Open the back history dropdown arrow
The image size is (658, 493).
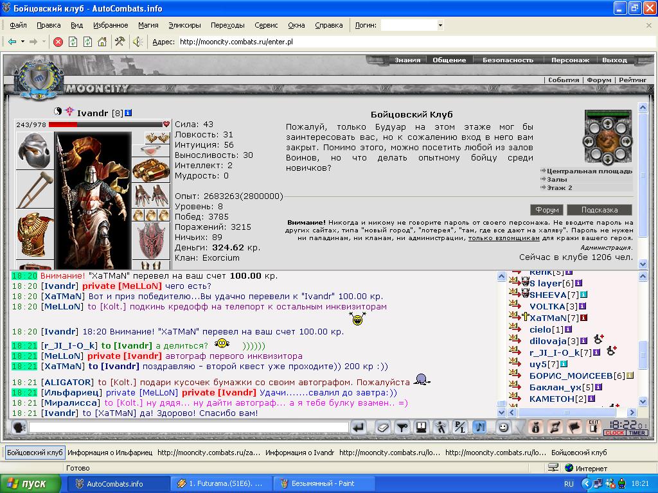(x=22, y=42)
